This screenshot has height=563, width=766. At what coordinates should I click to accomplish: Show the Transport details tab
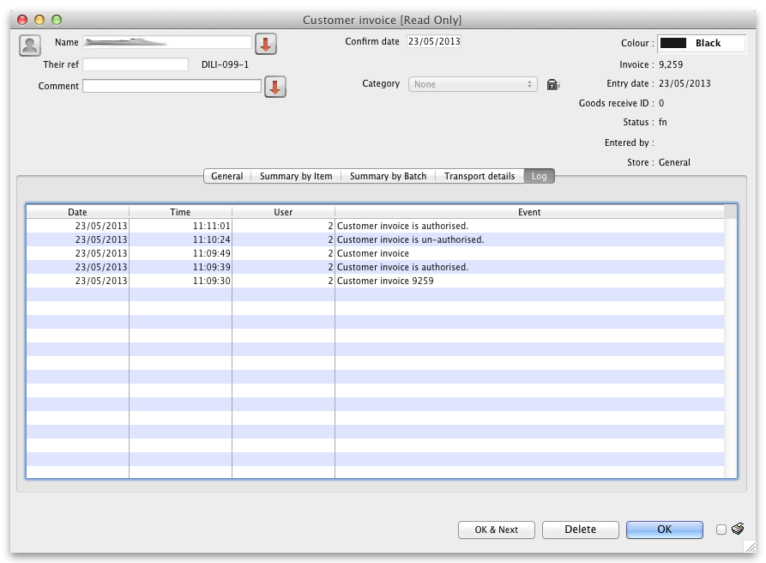(x=480, y=176)
